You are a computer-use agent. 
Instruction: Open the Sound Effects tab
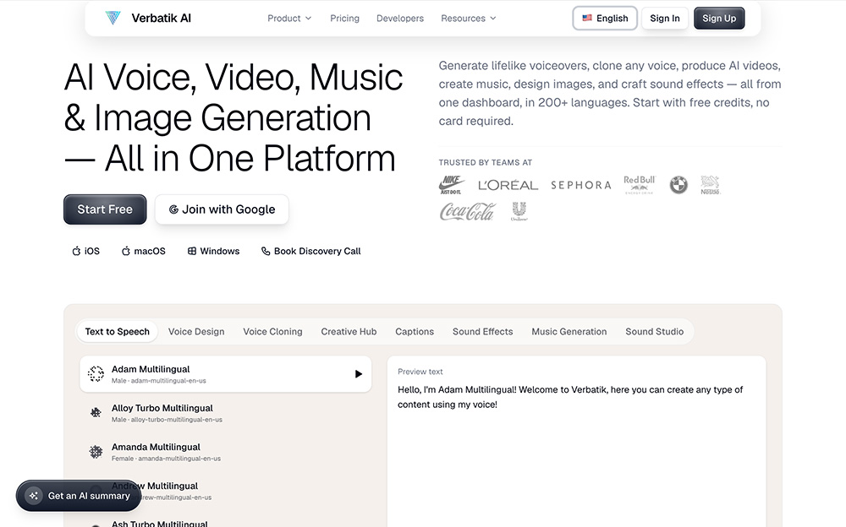483,331
